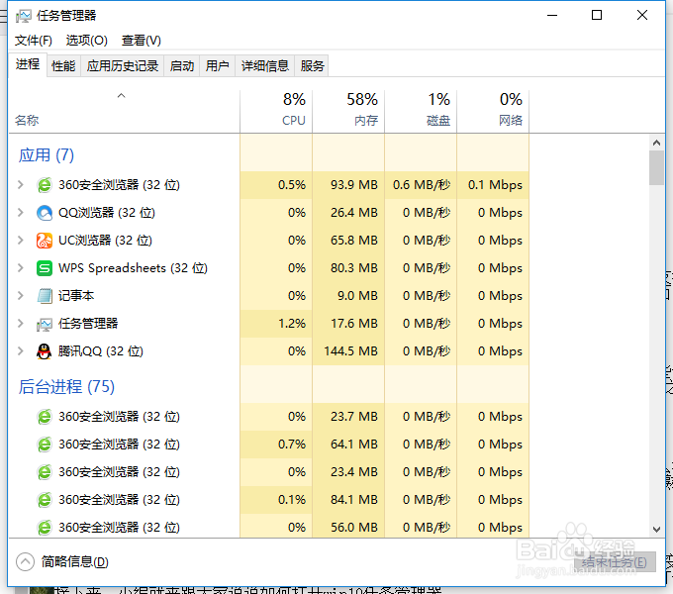
Task: Open the 选项(O) menu
Action: coord(87,41)
